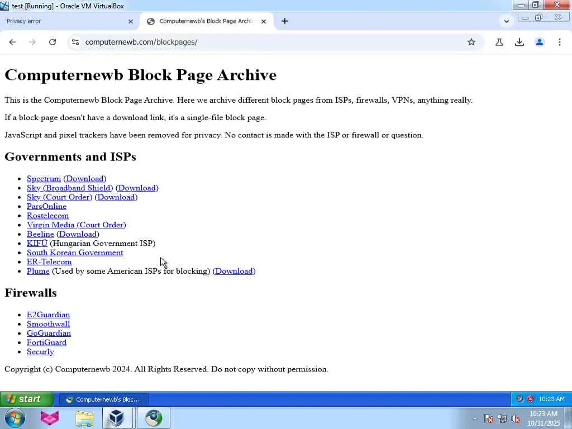Open the browser globe icon in host taskbar

click(x=154, y=418)
